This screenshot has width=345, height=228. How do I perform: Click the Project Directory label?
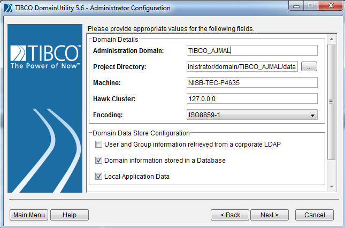coord(120,67)
